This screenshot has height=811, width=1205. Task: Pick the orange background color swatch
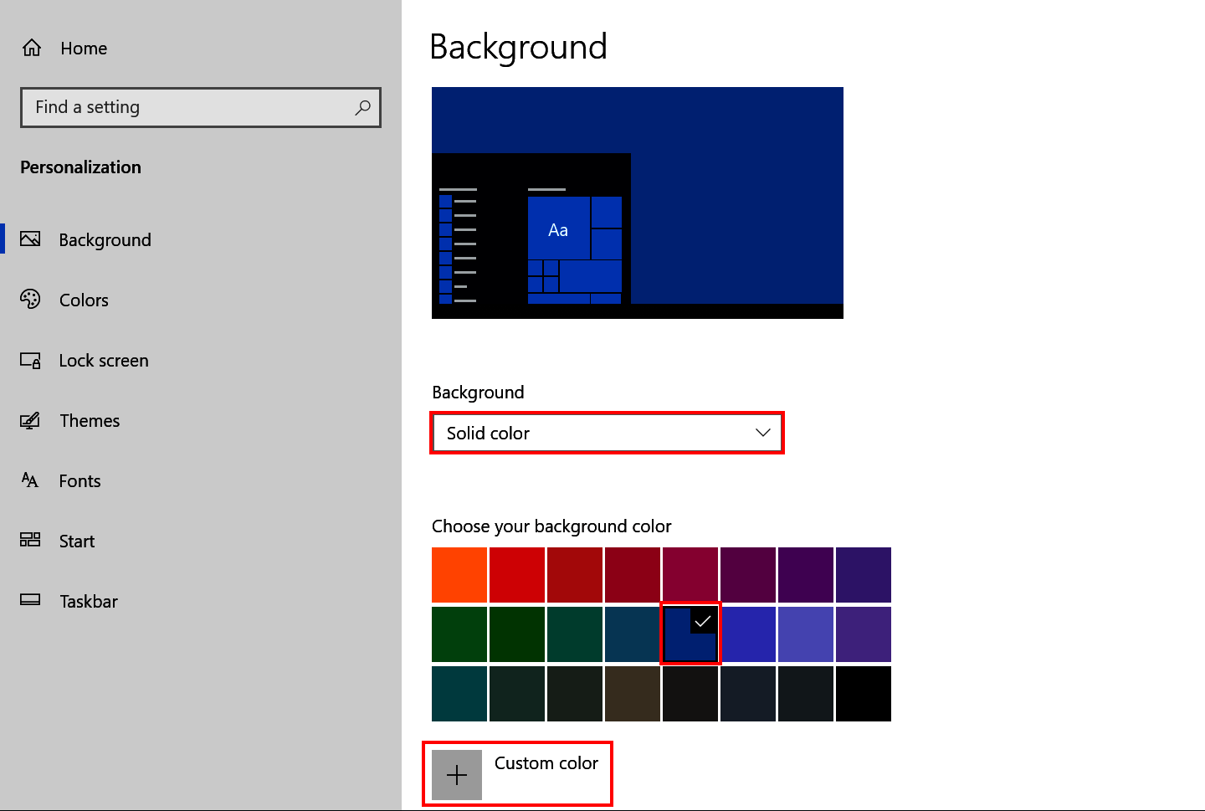click(x=459, y=574)
